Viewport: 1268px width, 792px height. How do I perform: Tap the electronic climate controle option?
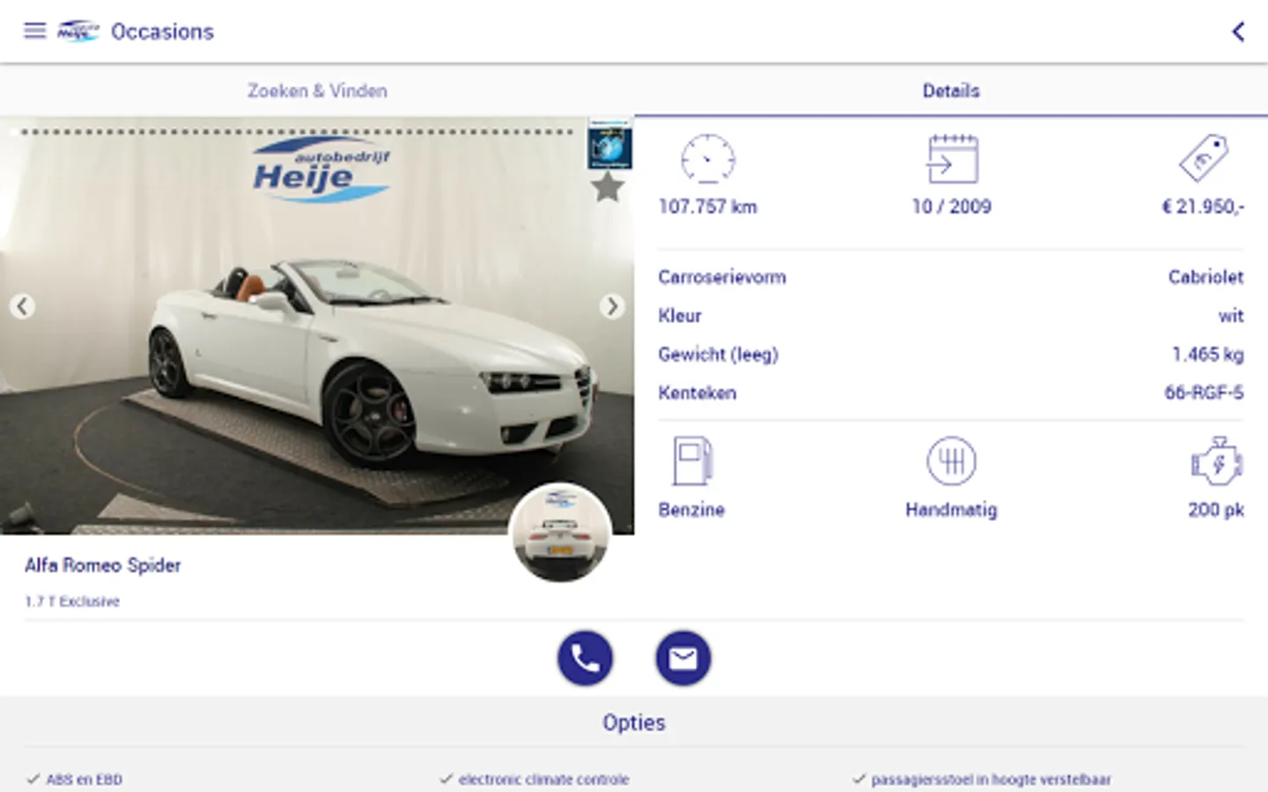point(534,780)
